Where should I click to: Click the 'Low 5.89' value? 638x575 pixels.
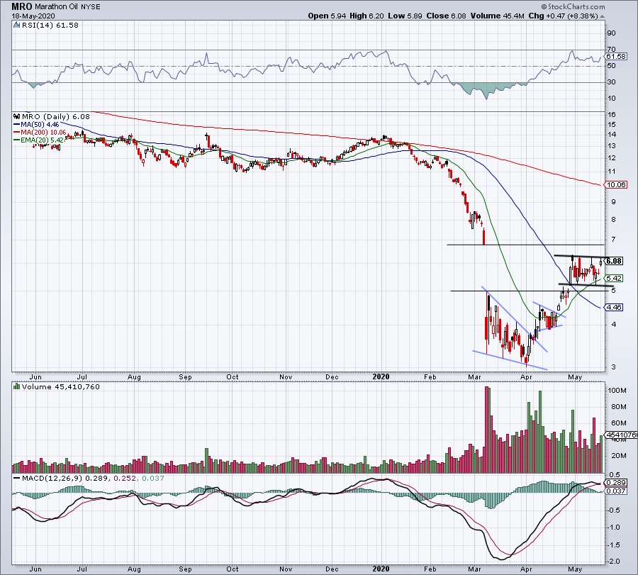point(405,16)
